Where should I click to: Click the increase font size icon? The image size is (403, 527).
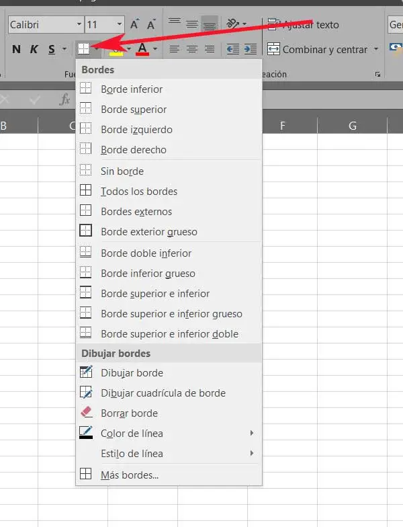tap(134, 25)
